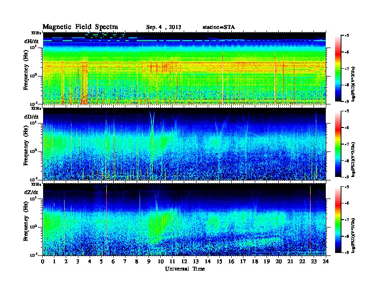
Task: Click the time axis tick label "20"
Action: click(x=279, y=262)
